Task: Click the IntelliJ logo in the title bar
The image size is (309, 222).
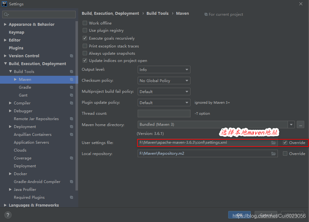Action: pyautogui.click(x=4, y=4)
